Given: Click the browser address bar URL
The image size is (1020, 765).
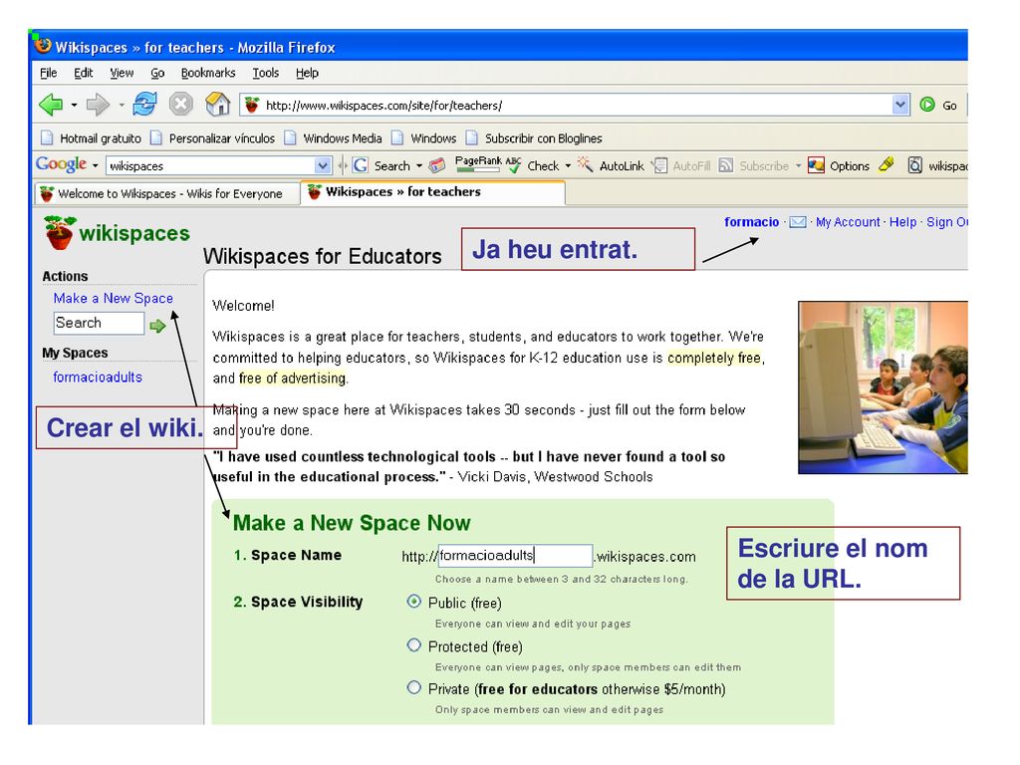Looking at the screenshot, I should 566,105.
